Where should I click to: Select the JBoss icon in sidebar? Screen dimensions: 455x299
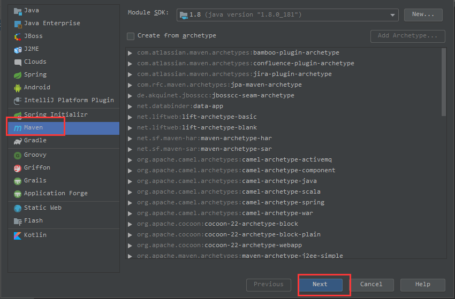point(18,36)
